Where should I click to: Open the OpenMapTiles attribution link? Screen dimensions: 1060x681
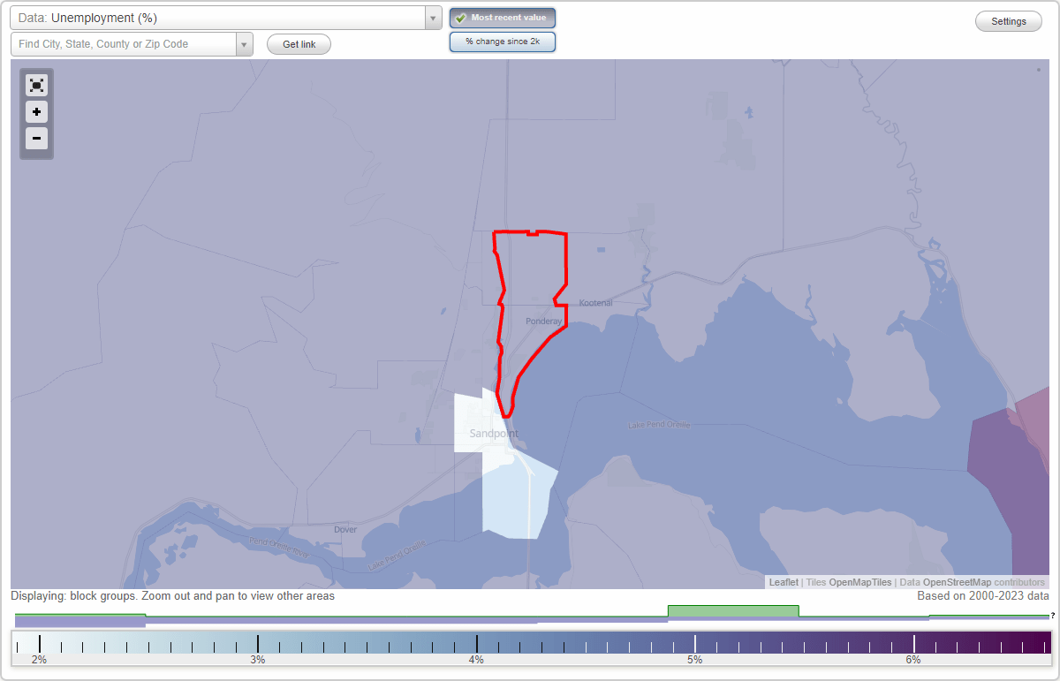860,582
